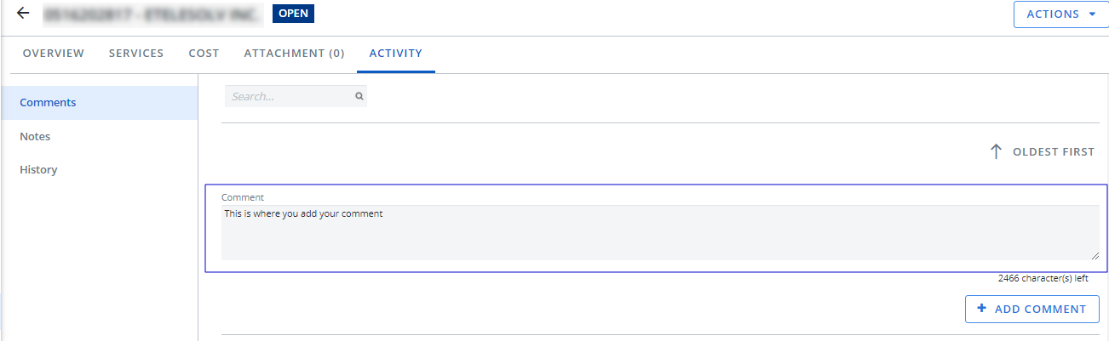Click the magnifier icon in the search box
The width and height of the screenshot is (1109, 341).
point(359,96)
